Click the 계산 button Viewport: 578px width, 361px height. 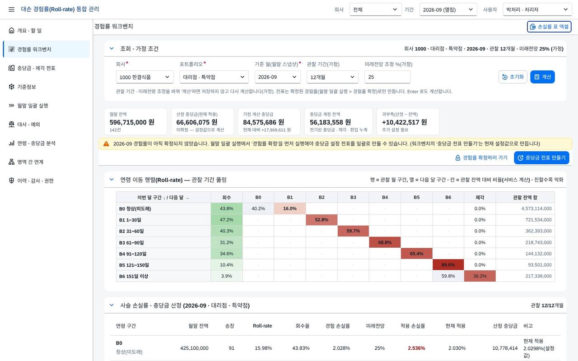coord(542,77)
